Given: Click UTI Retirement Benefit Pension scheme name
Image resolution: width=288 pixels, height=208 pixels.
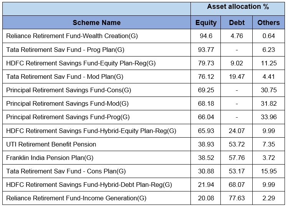Looking at the screenshot, I should (x=51, y=144).
